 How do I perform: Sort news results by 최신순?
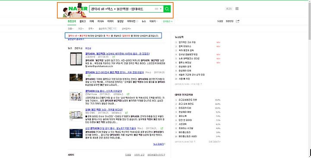88,48
